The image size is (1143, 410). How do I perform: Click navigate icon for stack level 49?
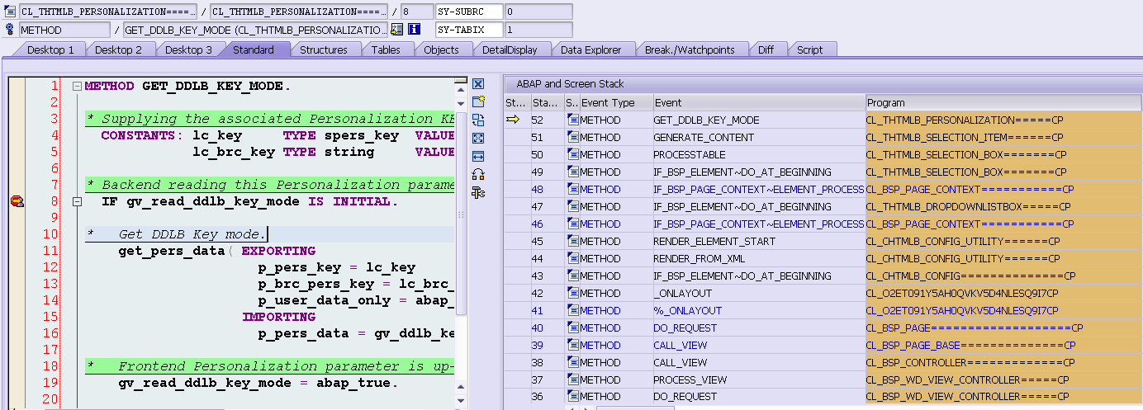pyautogui.click(x=573, y=172)
